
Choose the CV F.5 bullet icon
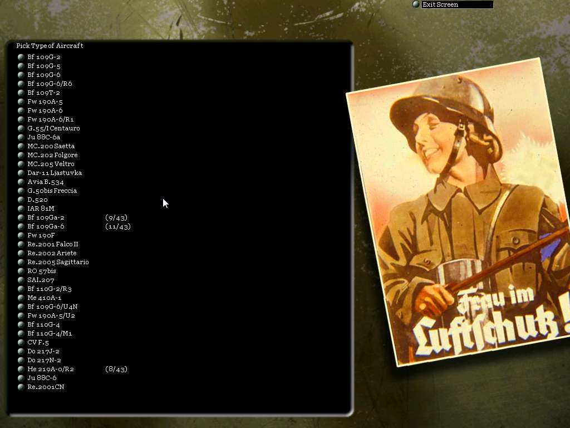tap(21, 342)
